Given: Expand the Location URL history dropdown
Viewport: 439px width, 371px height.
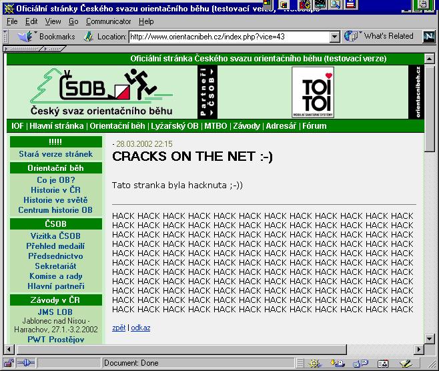Looking at the screenshot, I should pos(335,36).
